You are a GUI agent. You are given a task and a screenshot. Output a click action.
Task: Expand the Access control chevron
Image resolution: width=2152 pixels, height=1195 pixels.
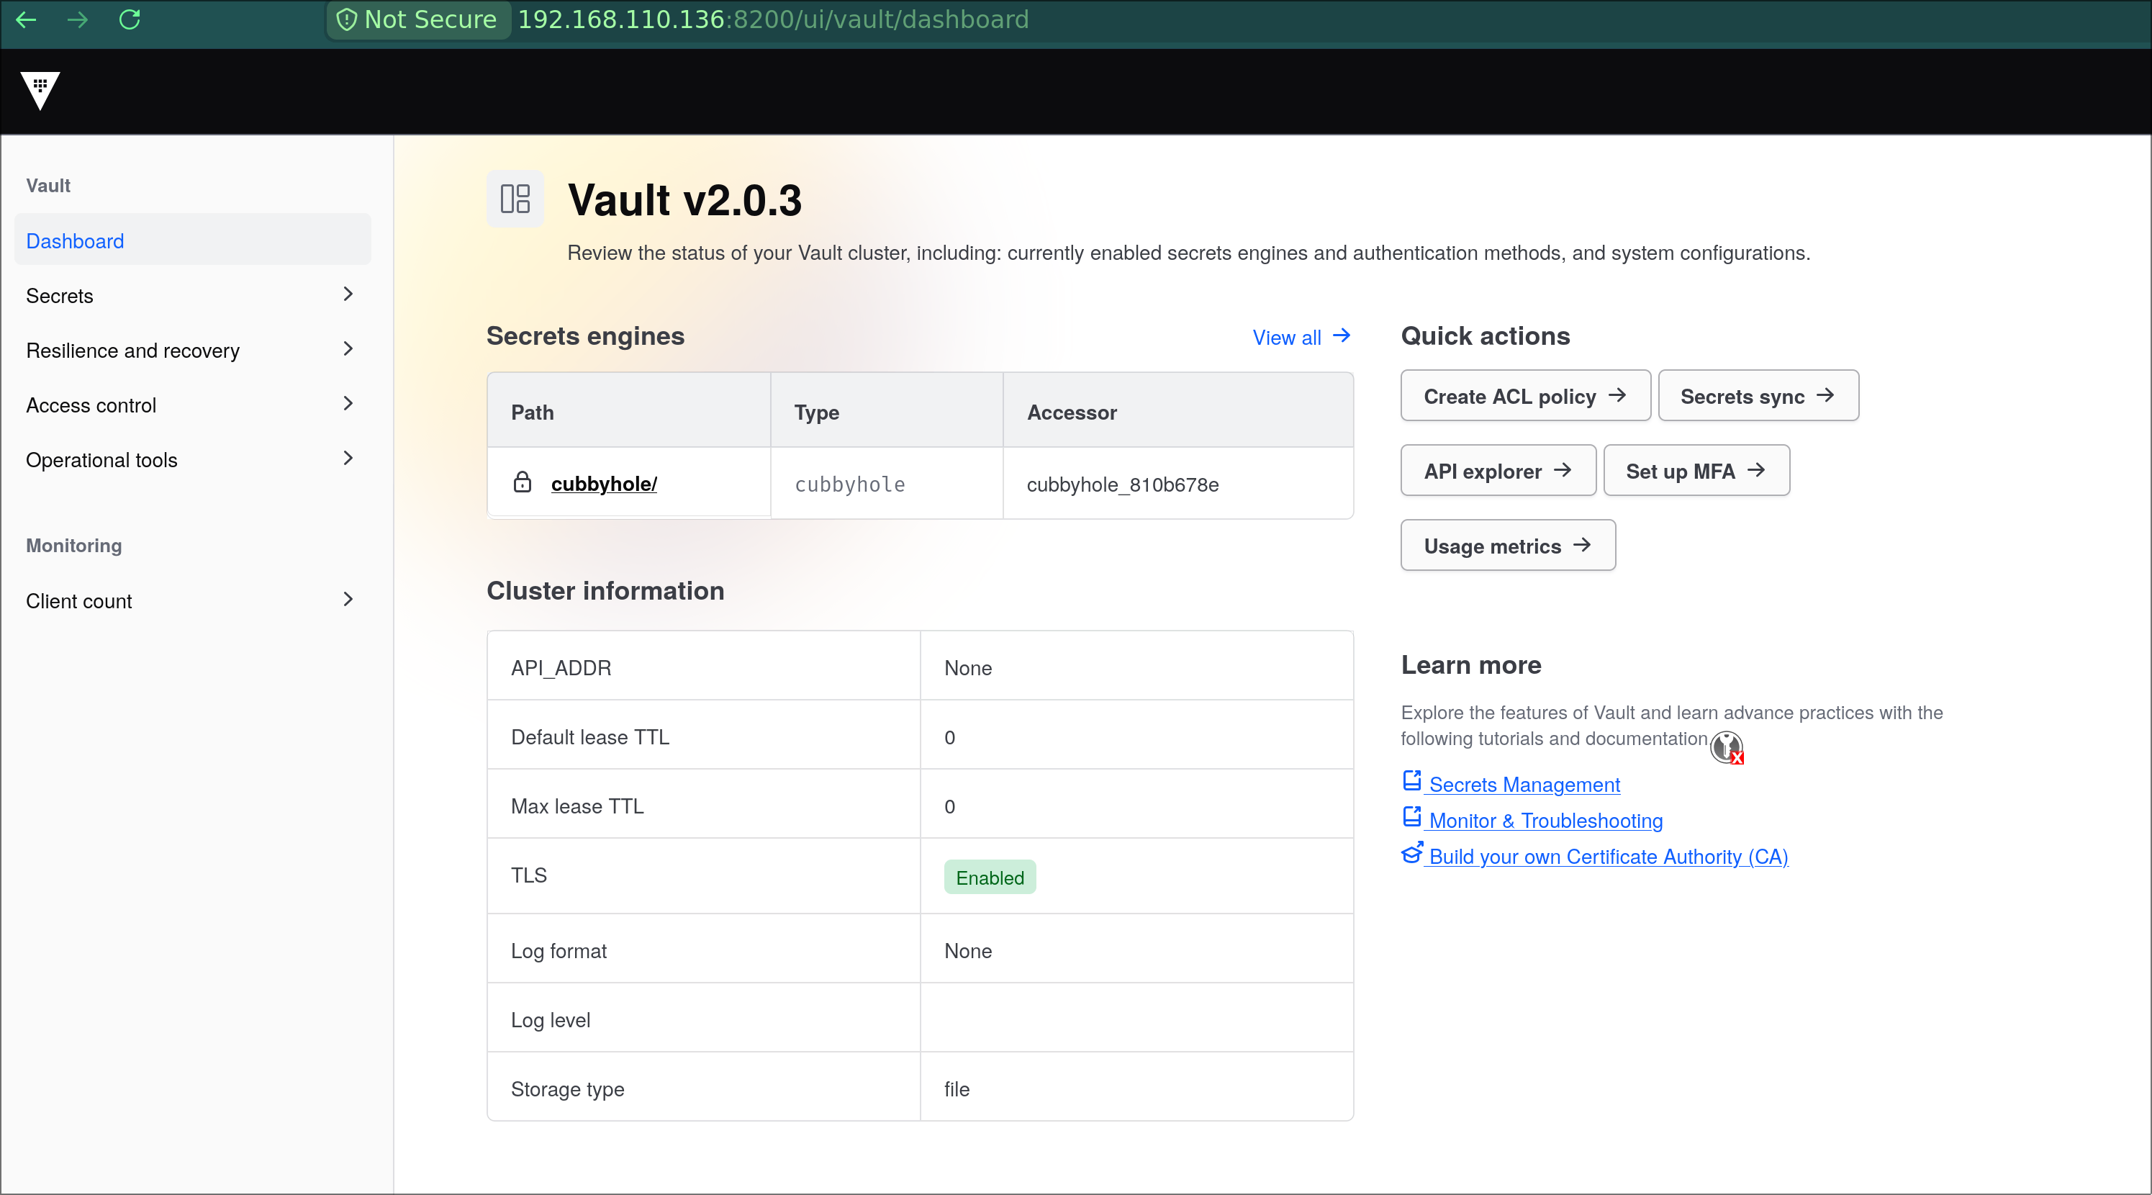click(x=348, y=404)
